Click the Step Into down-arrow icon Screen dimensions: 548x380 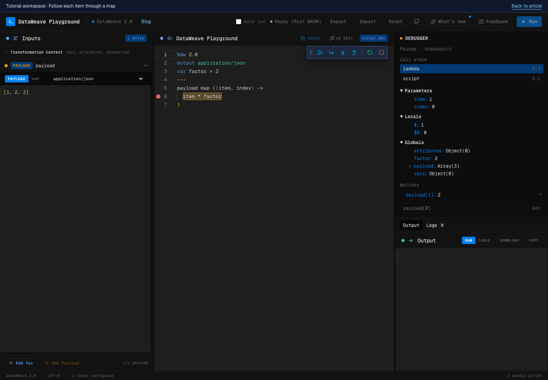(x=343, y=52)
